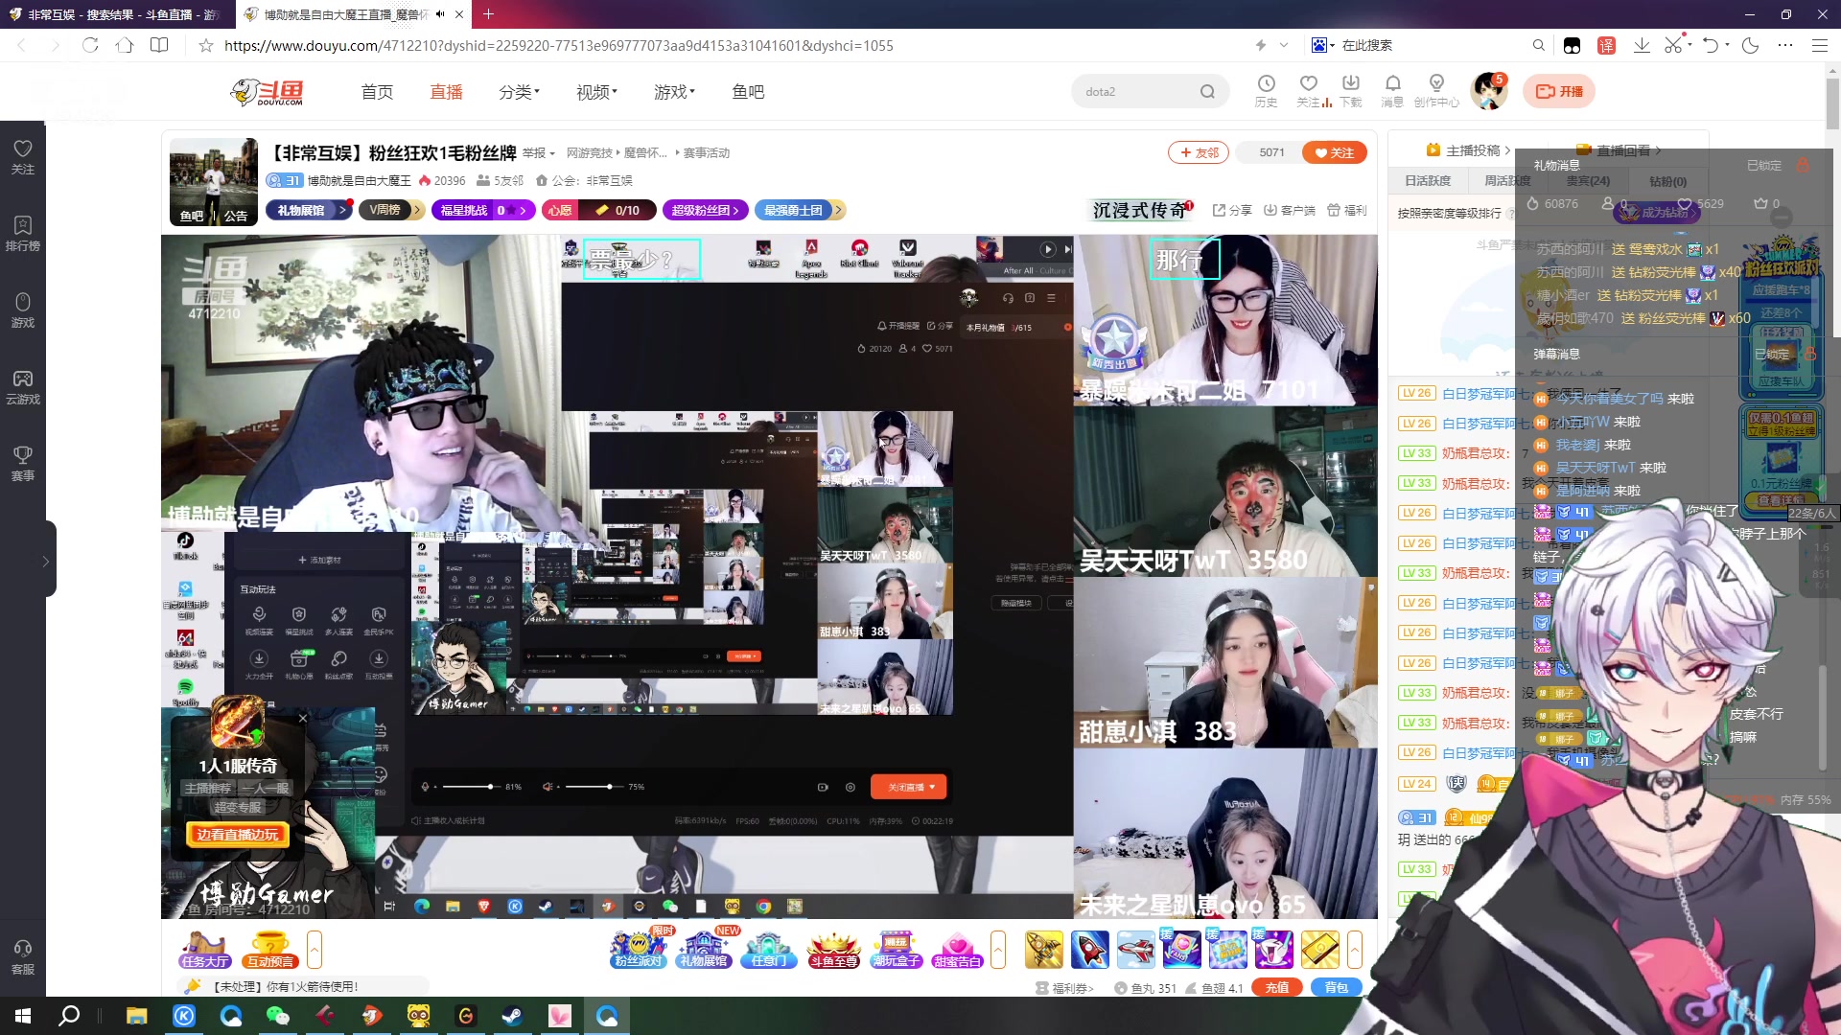
Task: Expand the left task panel up arrow
Action: click(314, 950)
